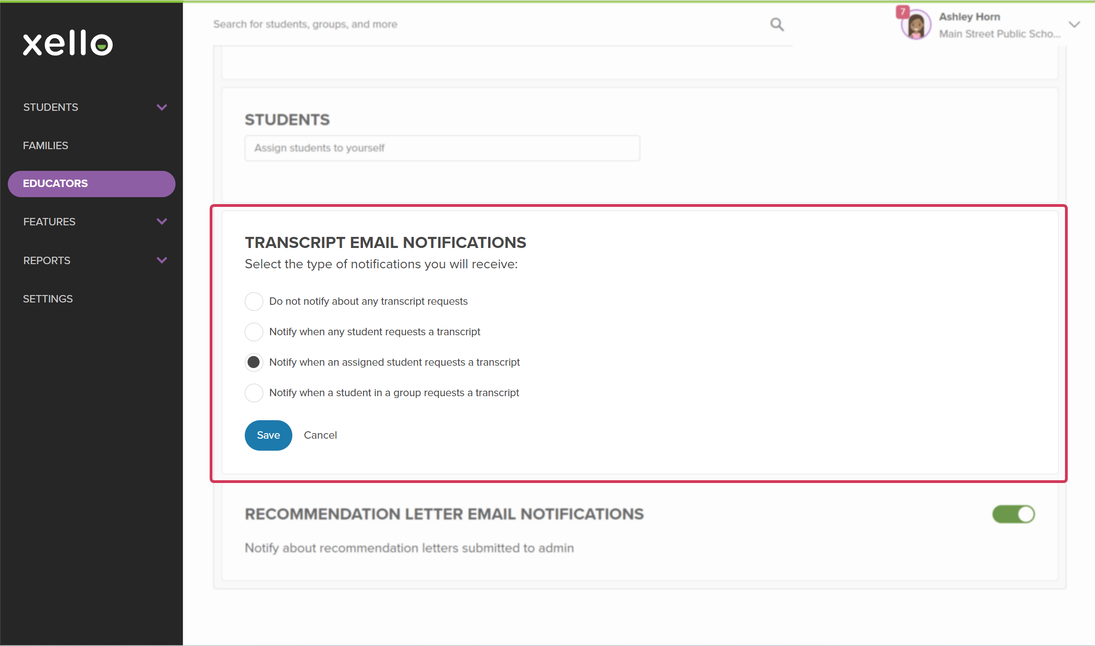Focus the search for students and groups box
The height and width of the screenshot is (646, 1095).
(x=490, y=24)
